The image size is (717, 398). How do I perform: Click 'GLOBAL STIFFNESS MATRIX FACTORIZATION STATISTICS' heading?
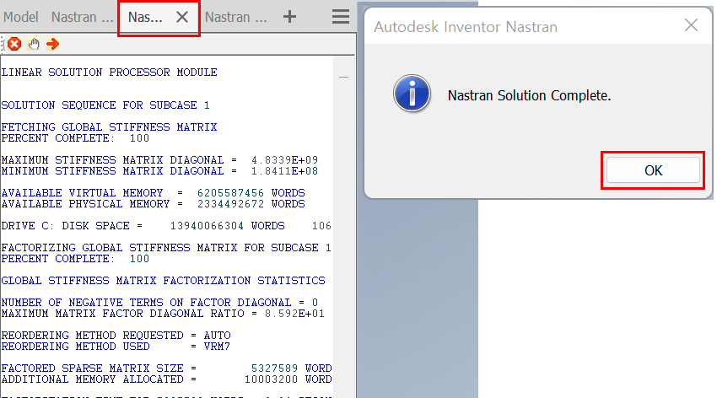(163, 281)
